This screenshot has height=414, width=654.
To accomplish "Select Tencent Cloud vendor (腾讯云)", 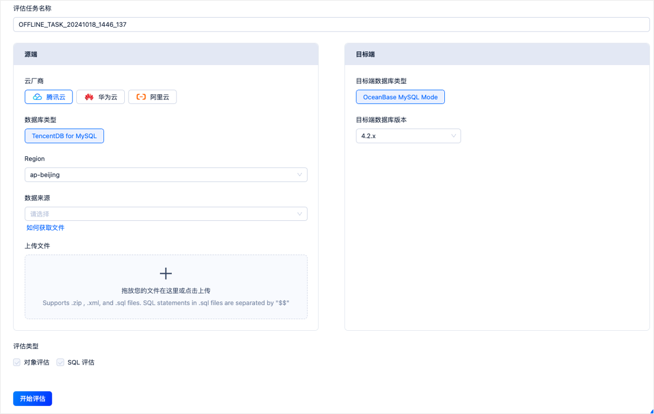I will click(49, 97).
